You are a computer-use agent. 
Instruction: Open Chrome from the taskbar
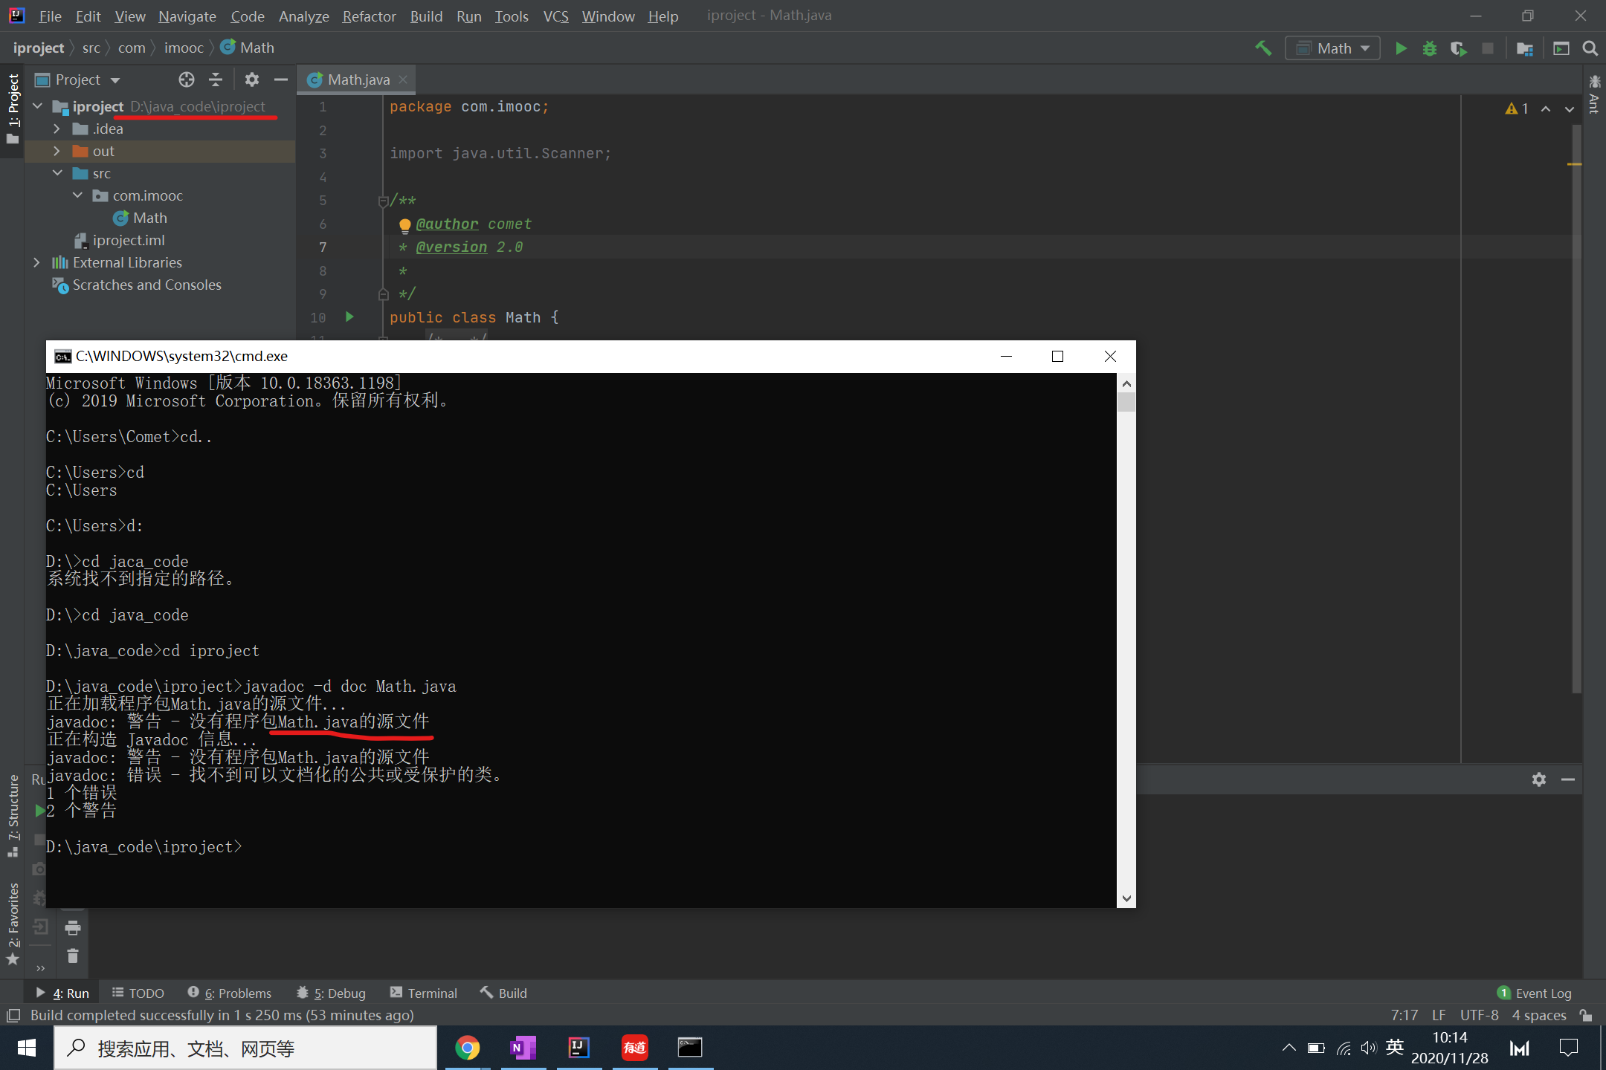pos(468,1048)
